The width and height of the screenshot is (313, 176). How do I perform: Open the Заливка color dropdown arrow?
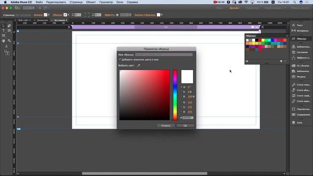pos(48,15)
